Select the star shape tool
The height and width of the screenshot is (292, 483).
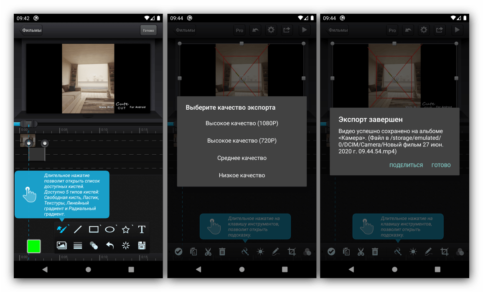point(126,229)
